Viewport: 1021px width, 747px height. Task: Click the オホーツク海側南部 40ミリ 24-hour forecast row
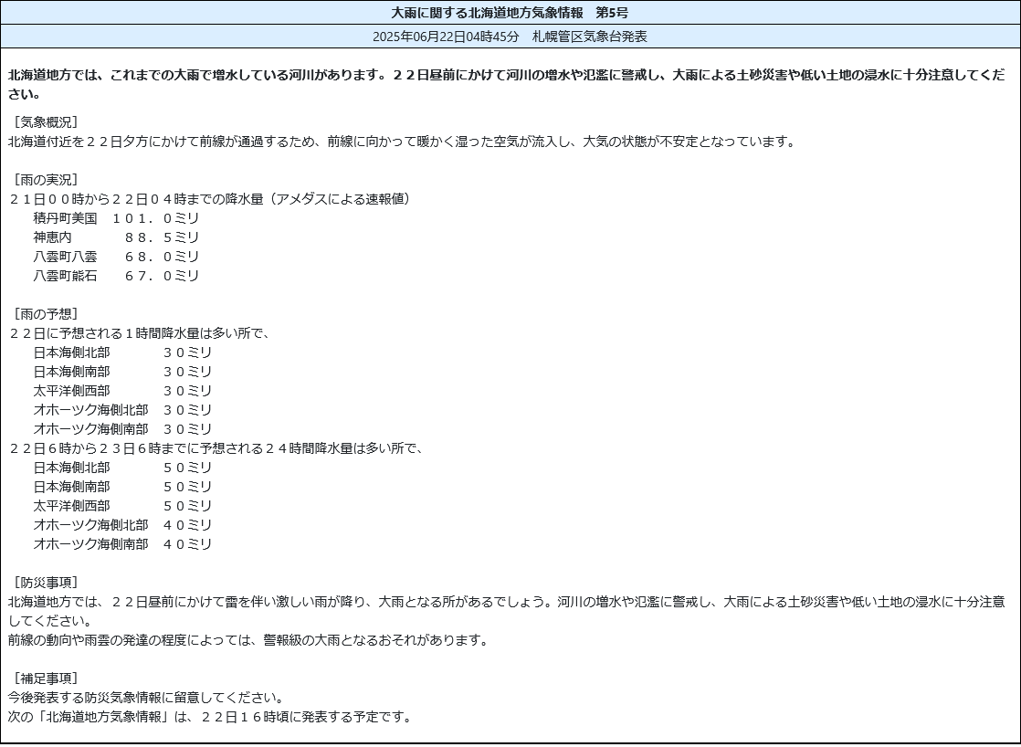122,543
